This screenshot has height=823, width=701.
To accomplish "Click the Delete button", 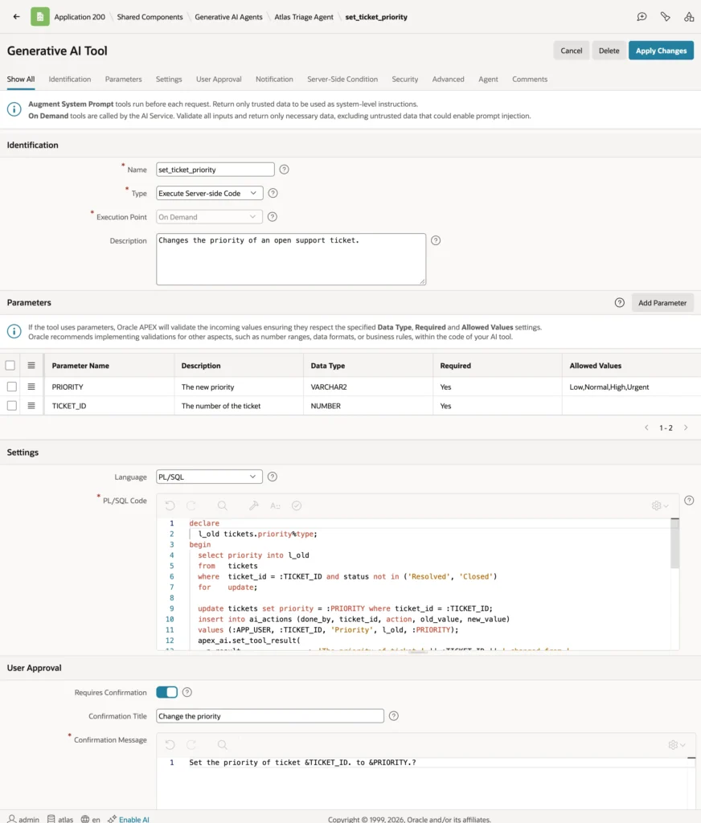I will (609, 51).
